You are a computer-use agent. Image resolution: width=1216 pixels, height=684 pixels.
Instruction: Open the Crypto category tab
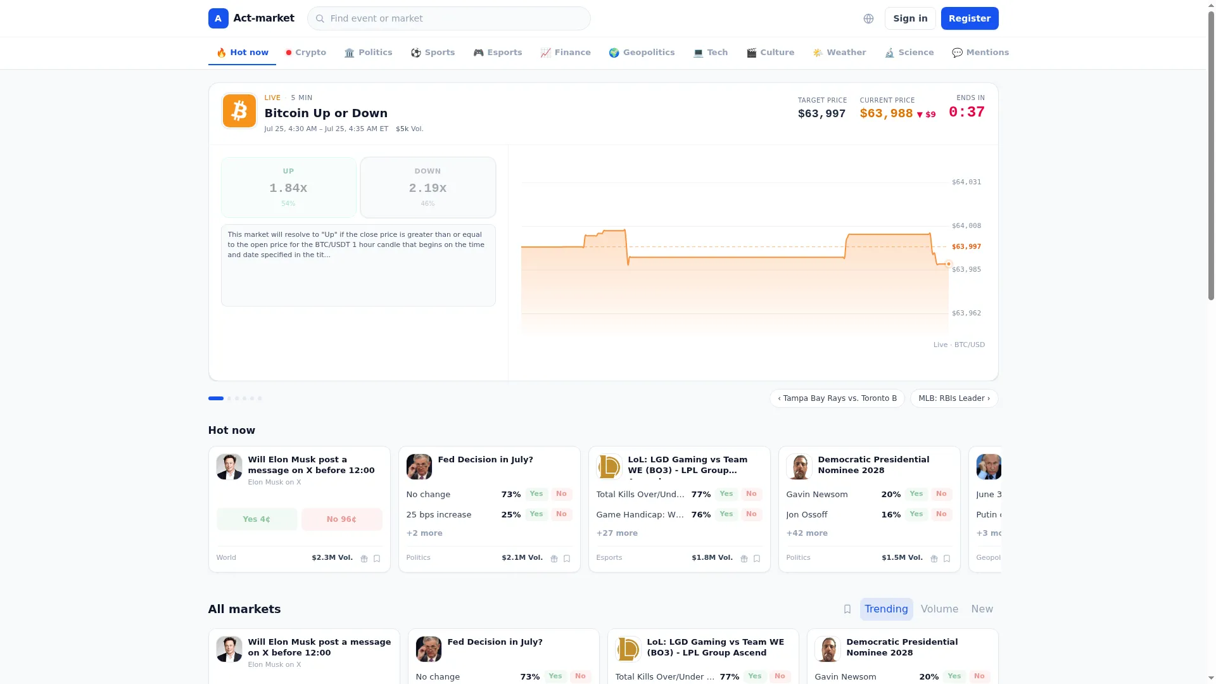pos(306,53)
